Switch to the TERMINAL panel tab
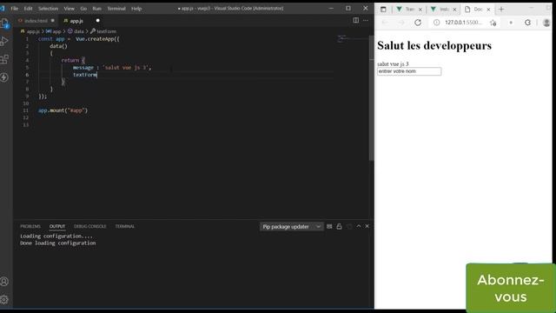Viewport: 556px width, 313px height. click(x=125, y=226)
